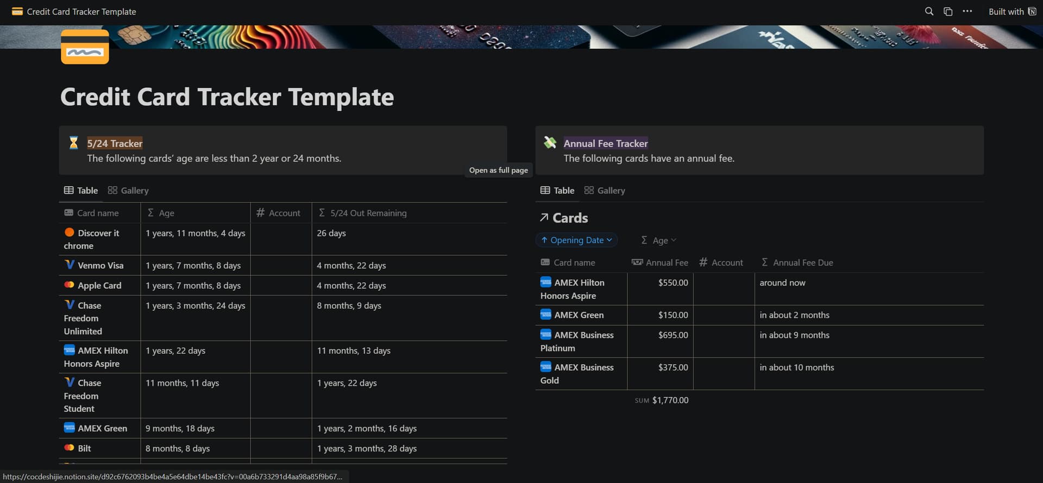This screenshot has width=1043, height=483.
Task: Select the Table tab in 5/24 Tracker
Action: tap(81, 190)
